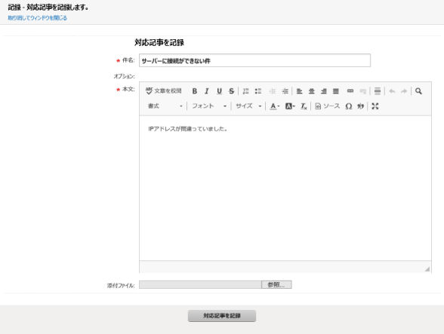Increase the paragraph indent

point(285,91)
